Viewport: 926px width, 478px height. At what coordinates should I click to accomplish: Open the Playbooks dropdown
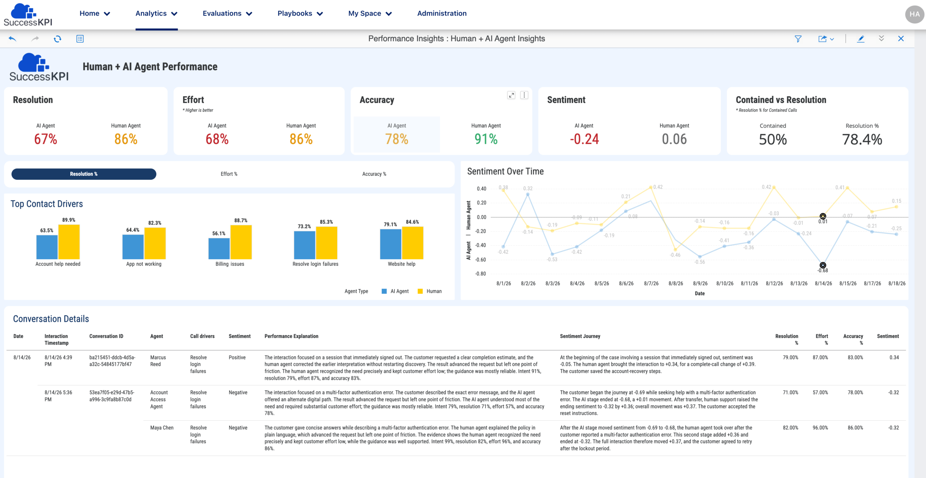tap(300, 13)
